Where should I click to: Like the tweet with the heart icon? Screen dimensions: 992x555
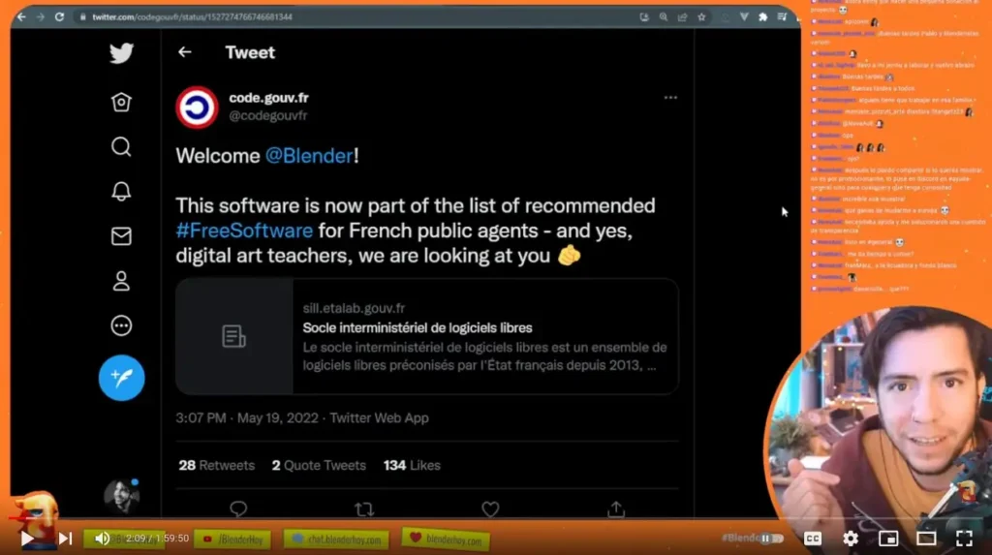[x=490, y=509]
